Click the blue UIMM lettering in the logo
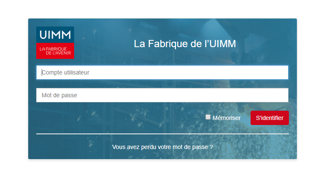The width and height of the screenshot is (331, 189). point(55,35)
